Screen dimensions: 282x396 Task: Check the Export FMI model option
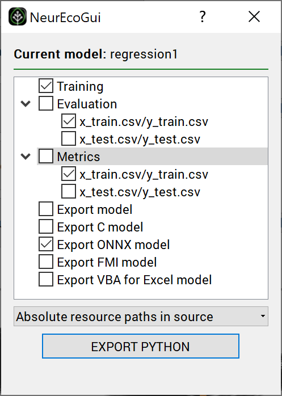click(x=46, y=262)
